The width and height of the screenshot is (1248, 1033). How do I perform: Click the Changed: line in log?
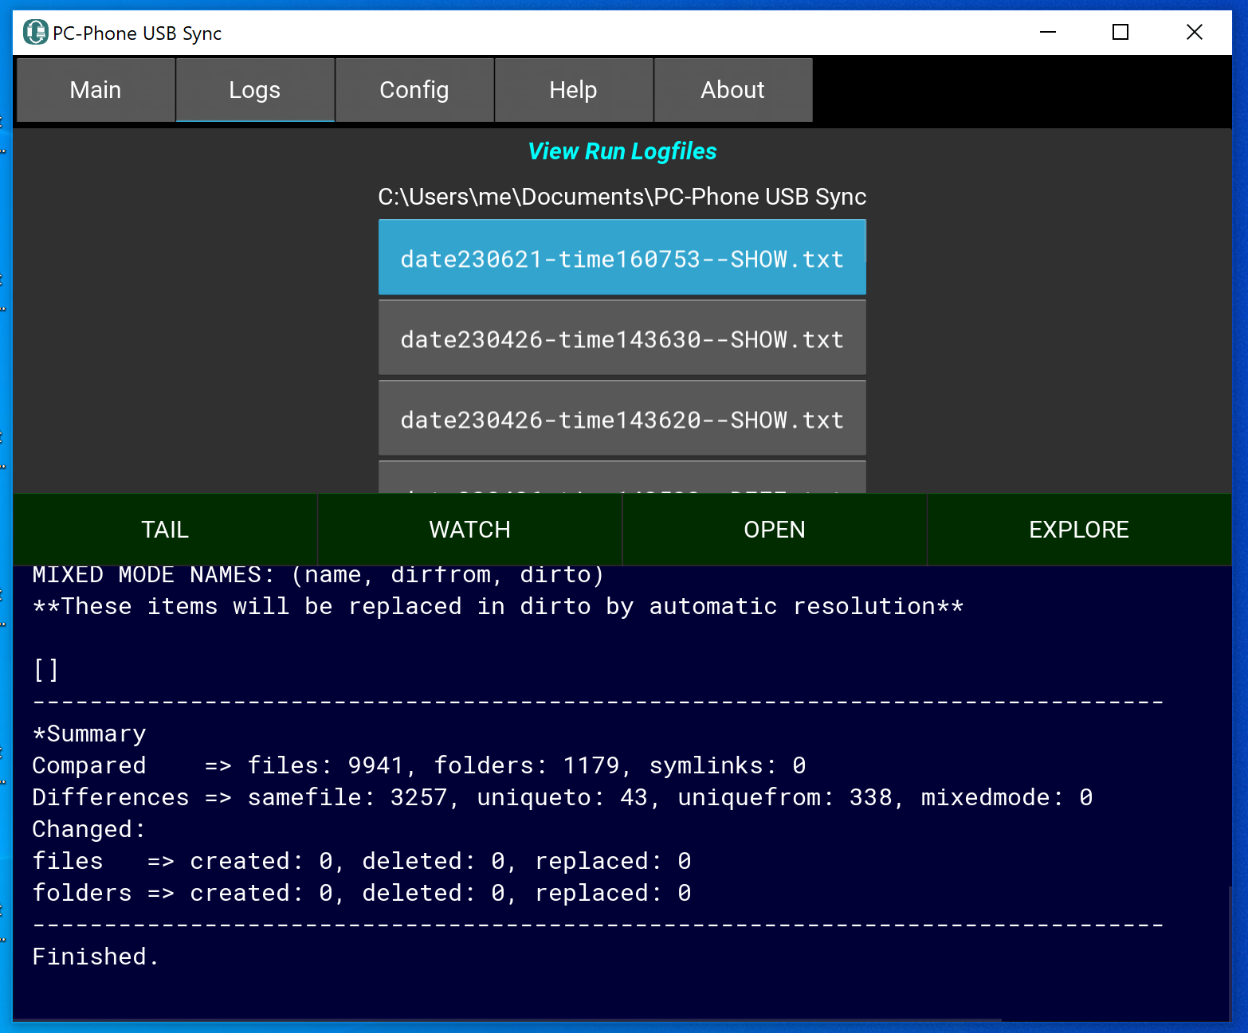click(x=89, y=829)
